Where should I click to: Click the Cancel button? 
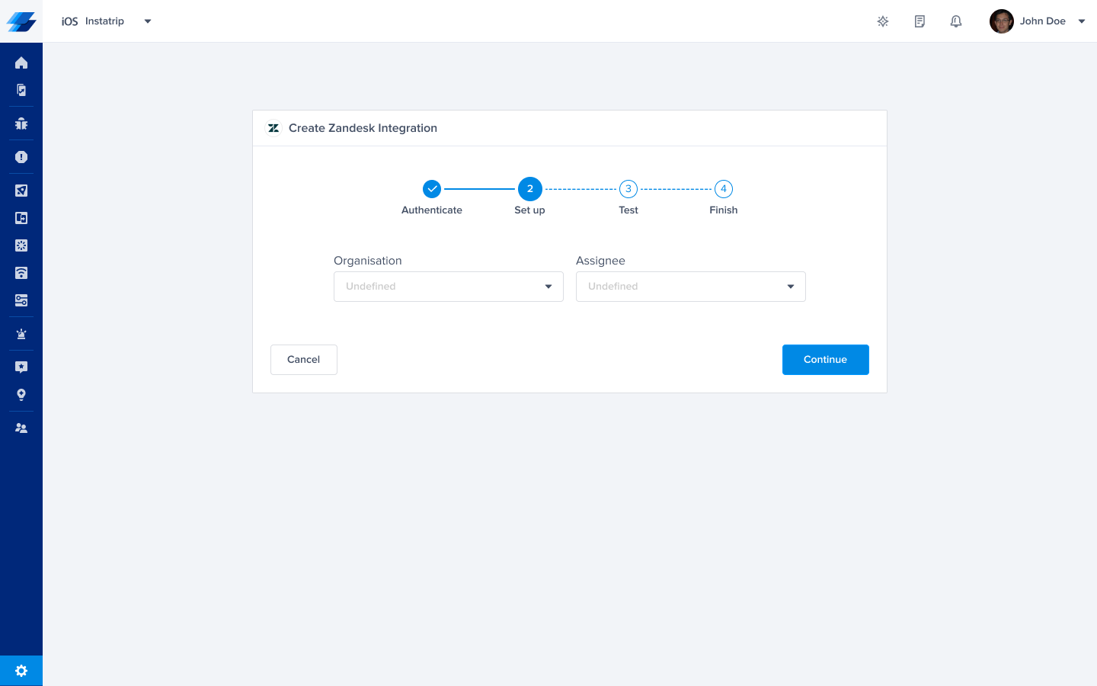(303, 360)
